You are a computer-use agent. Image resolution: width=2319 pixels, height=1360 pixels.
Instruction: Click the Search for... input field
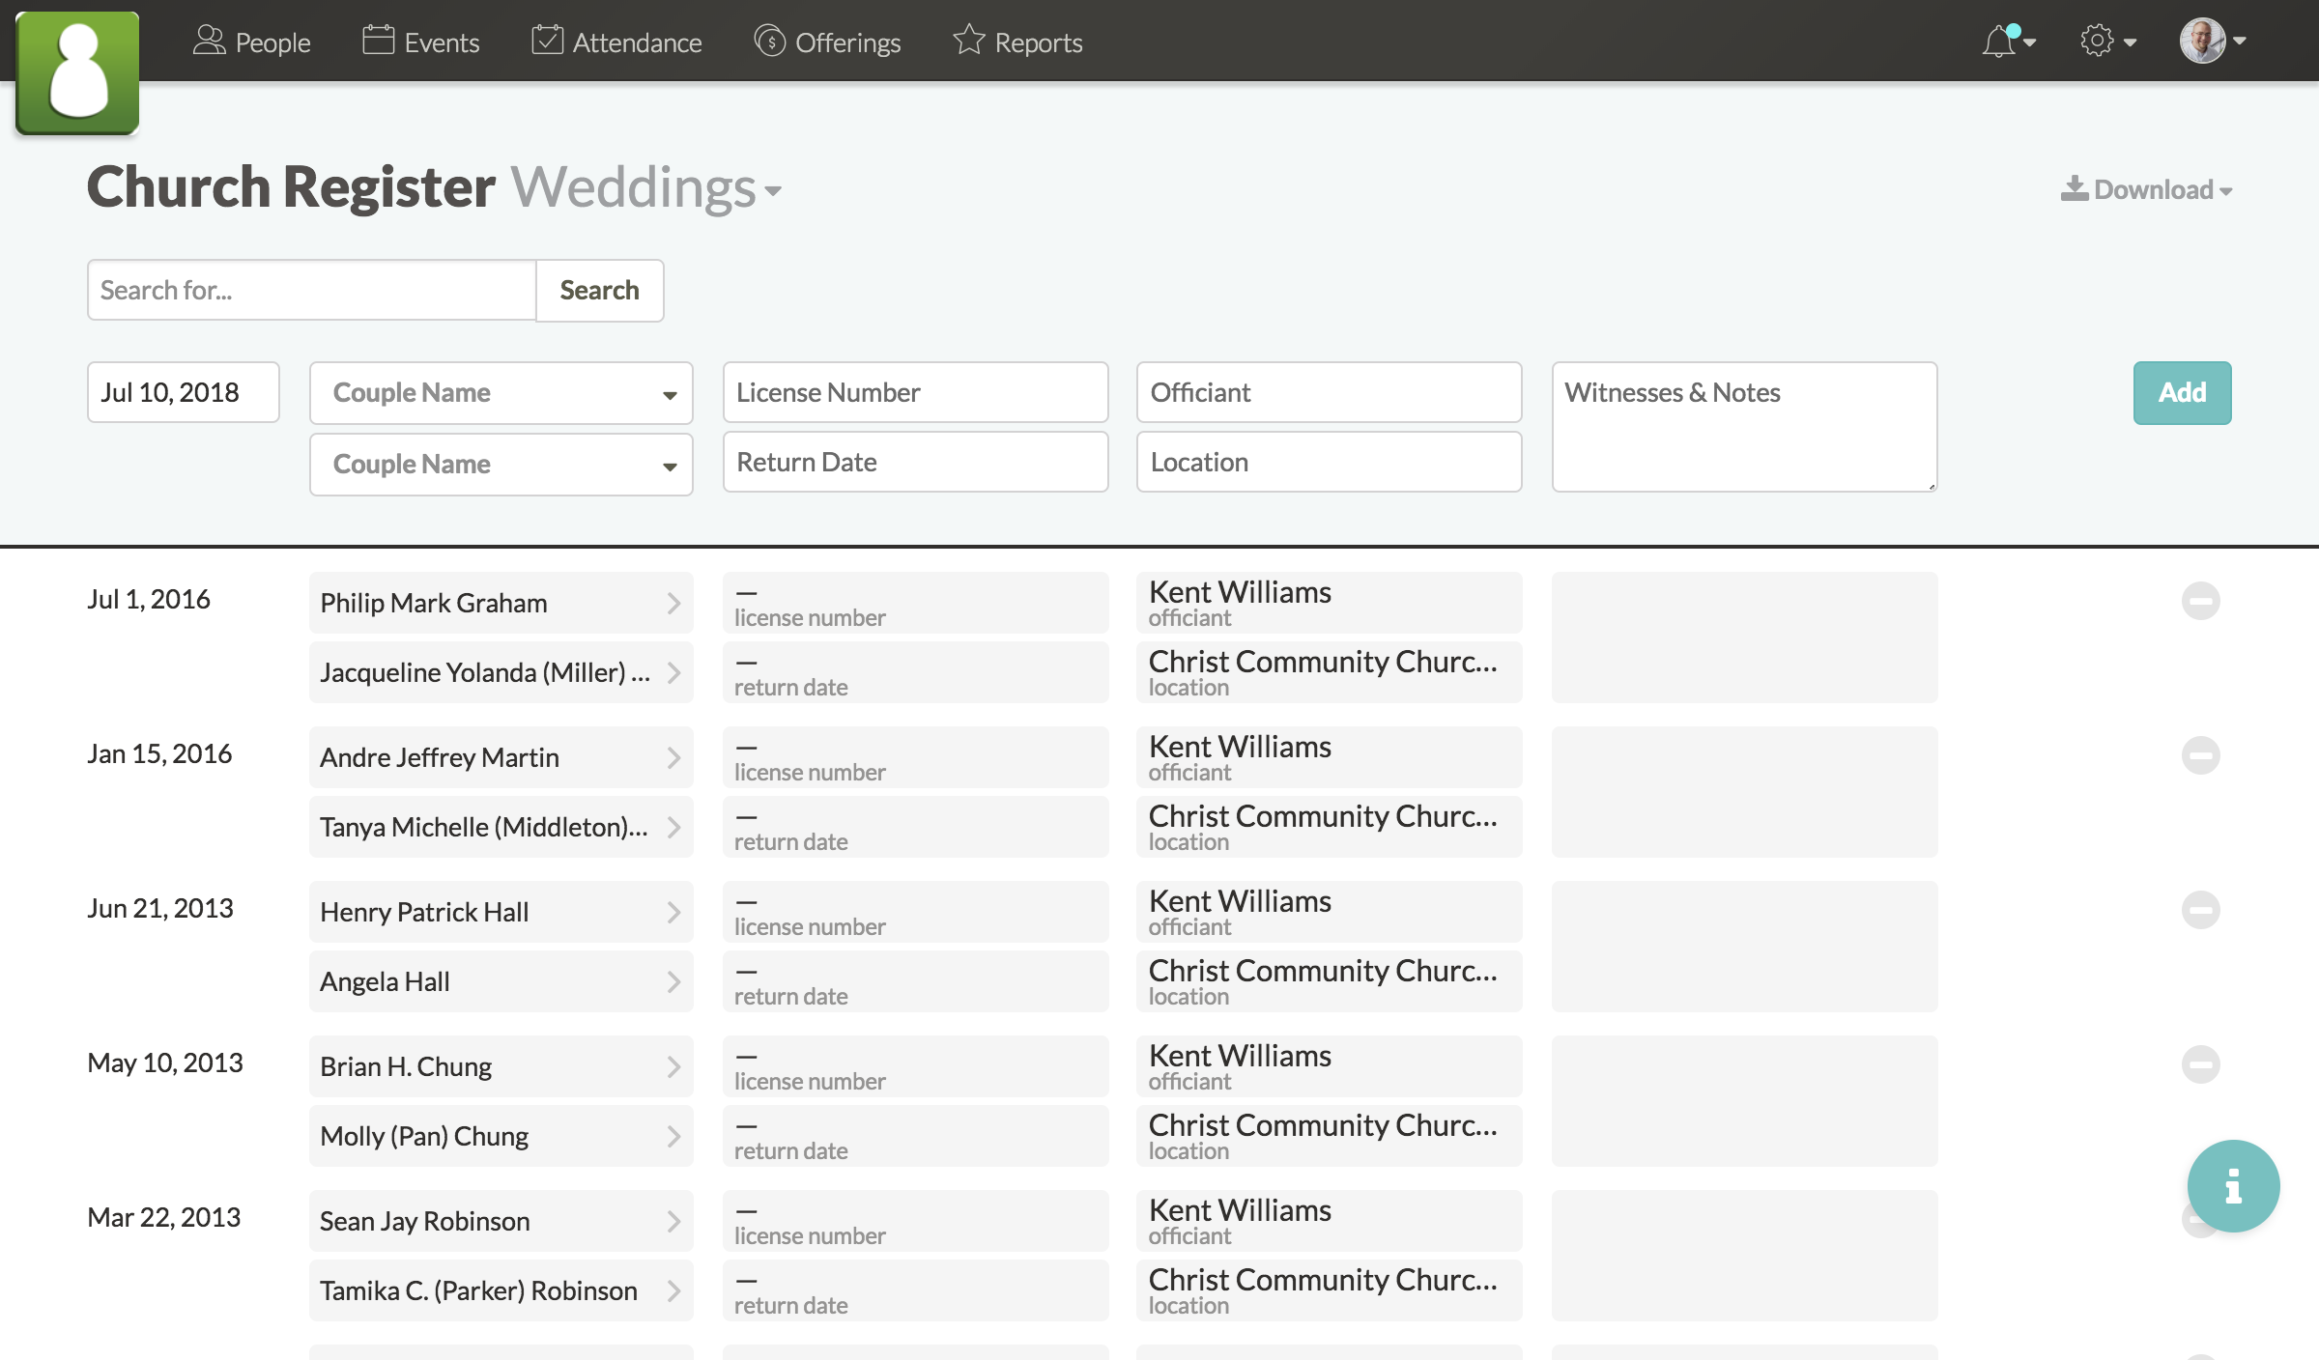[x=311, y=290]
